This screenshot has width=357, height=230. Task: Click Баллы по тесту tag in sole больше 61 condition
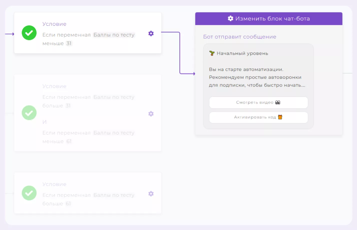[114, 195]
